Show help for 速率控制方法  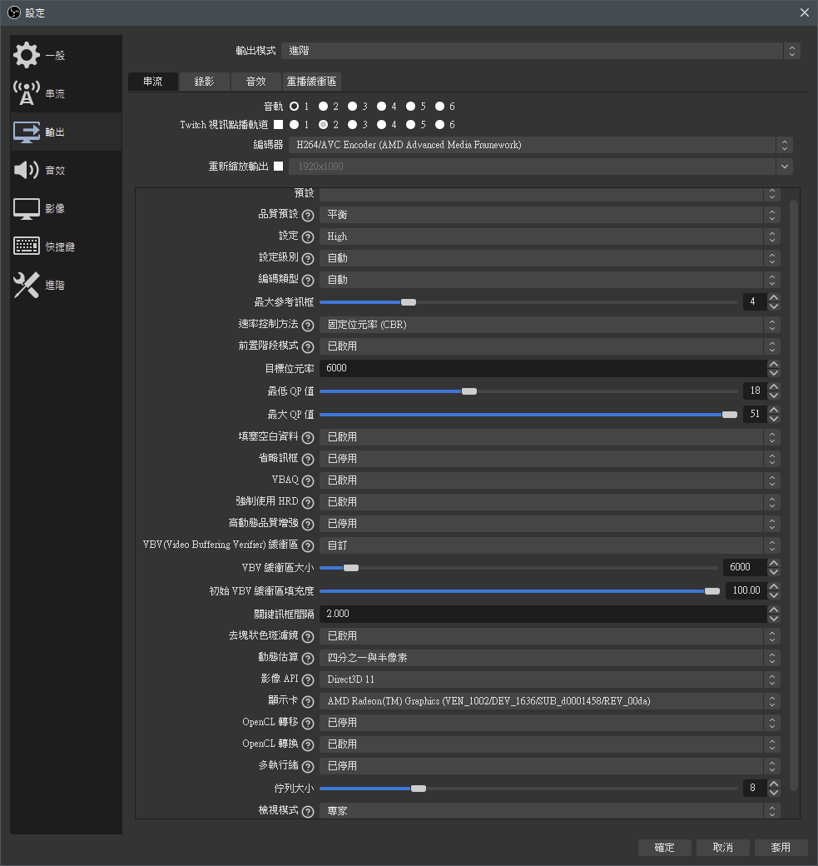tap(308, 326)
